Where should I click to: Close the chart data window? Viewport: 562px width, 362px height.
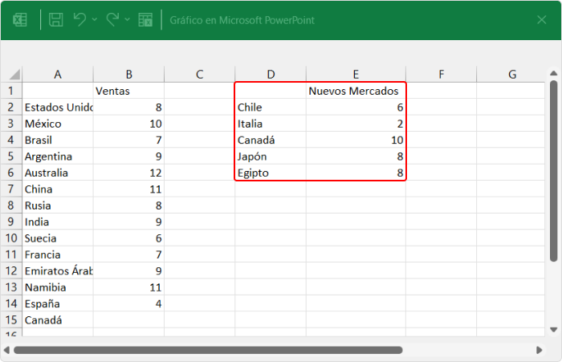(540, 19)
